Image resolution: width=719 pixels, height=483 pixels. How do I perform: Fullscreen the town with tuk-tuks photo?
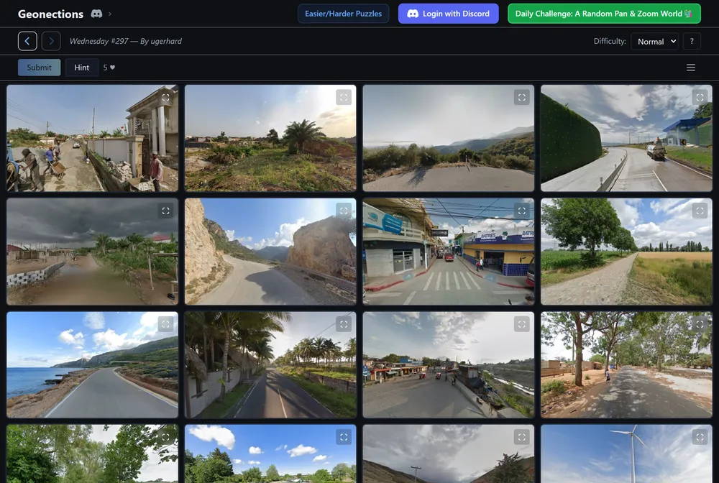click(521, 324)
